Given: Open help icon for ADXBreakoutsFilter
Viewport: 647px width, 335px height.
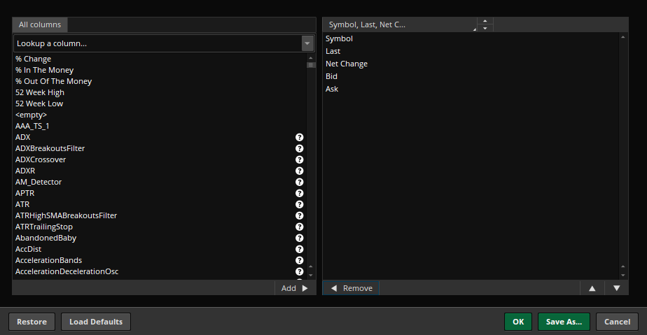Looking at the screenshot, I should click(299, 149).
